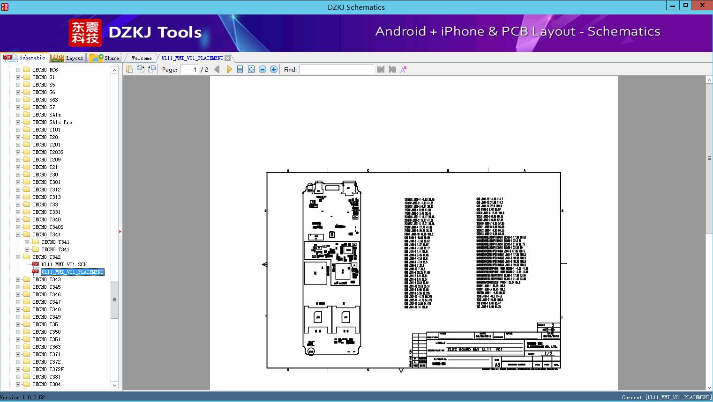Select TECNO S6S folder
This screenshot has height=402, width=713.
45,100
